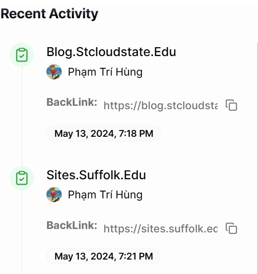This screenshot has width=258, height=274.
Task: Click the clipboard-check icon beside Blog.Stcloudstate.Edu
Action: pyautogui.click(x=22, y=55)
